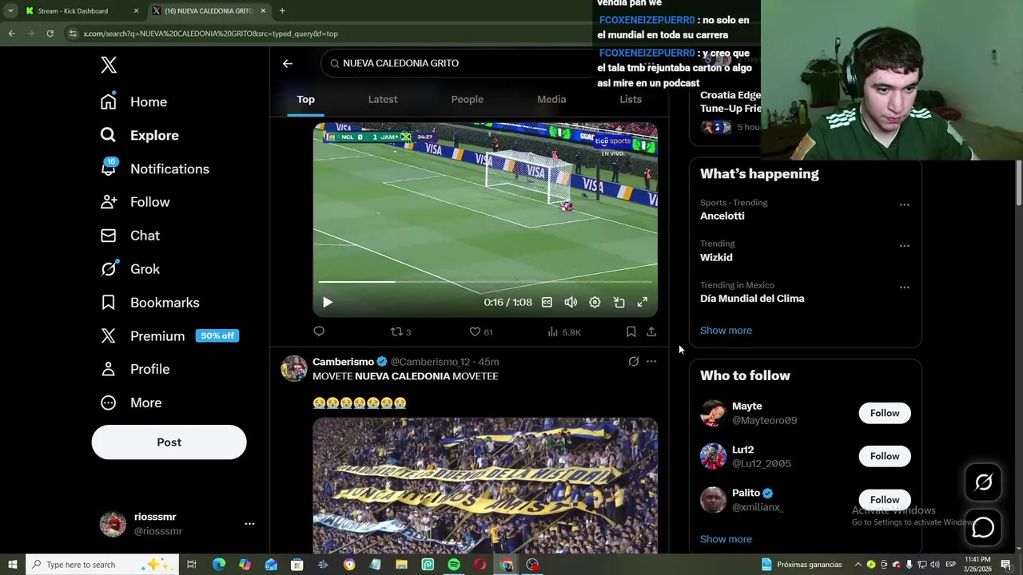Click the Post button
Image resolution: width=1023 pixels, height=575 pixels.
click(169, 442)
